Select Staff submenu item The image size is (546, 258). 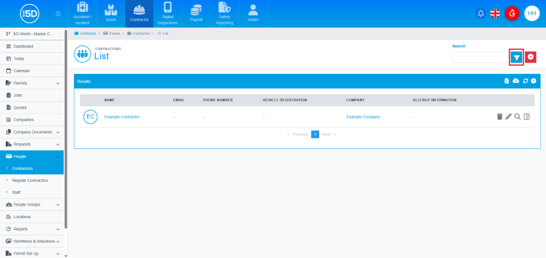point(31,192)
